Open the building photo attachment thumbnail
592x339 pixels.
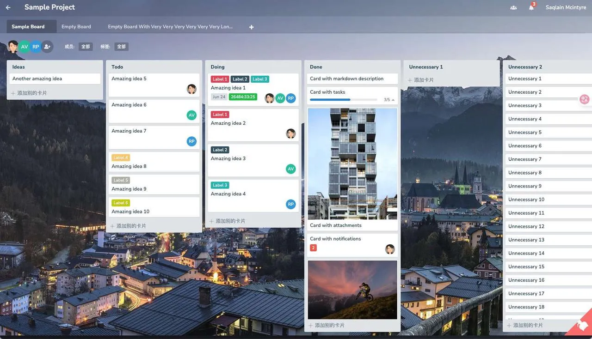point(352,164)
